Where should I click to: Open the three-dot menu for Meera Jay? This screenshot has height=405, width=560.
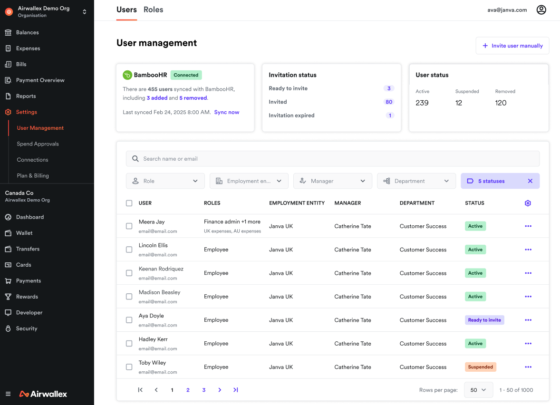pos(528,226)
